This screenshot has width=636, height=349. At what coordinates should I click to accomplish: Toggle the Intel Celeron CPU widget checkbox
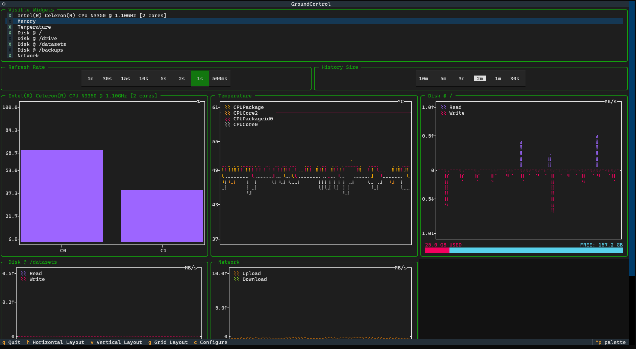click(10, 16)
